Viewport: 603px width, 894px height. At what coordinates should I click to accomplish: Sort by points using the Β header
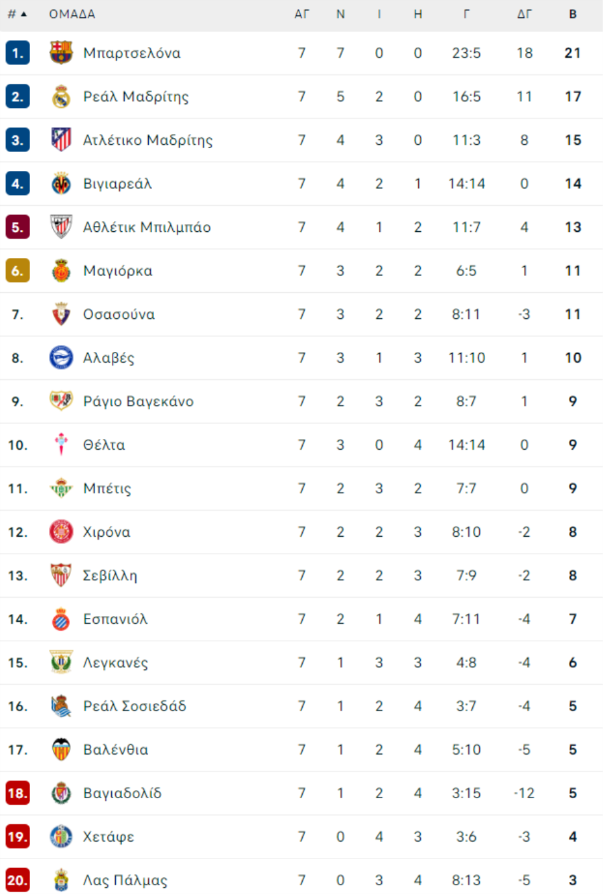(x=573, y=14)
